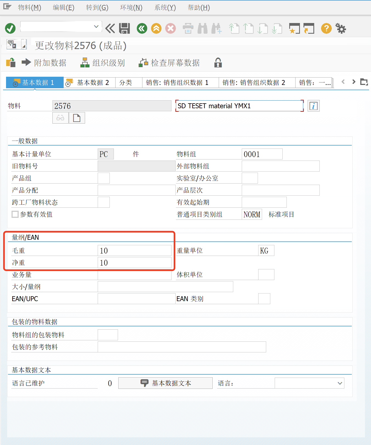Go to previous page icon

248,28
